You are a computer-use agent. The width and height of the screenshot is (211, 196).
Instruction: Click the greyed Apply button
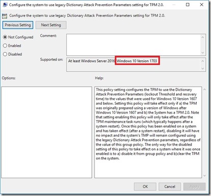pyautogui.click(x=194, y=187)
